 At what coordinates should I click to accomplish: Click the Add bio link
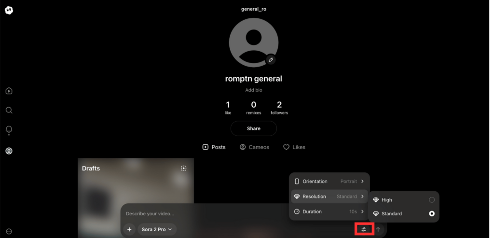click(253, 90)
